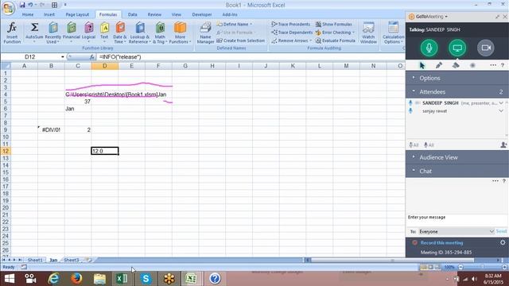The height and width of the screenshot is (286, 509).
Task: Open the Define Name dropdown
Action: (x=235, y=25)
